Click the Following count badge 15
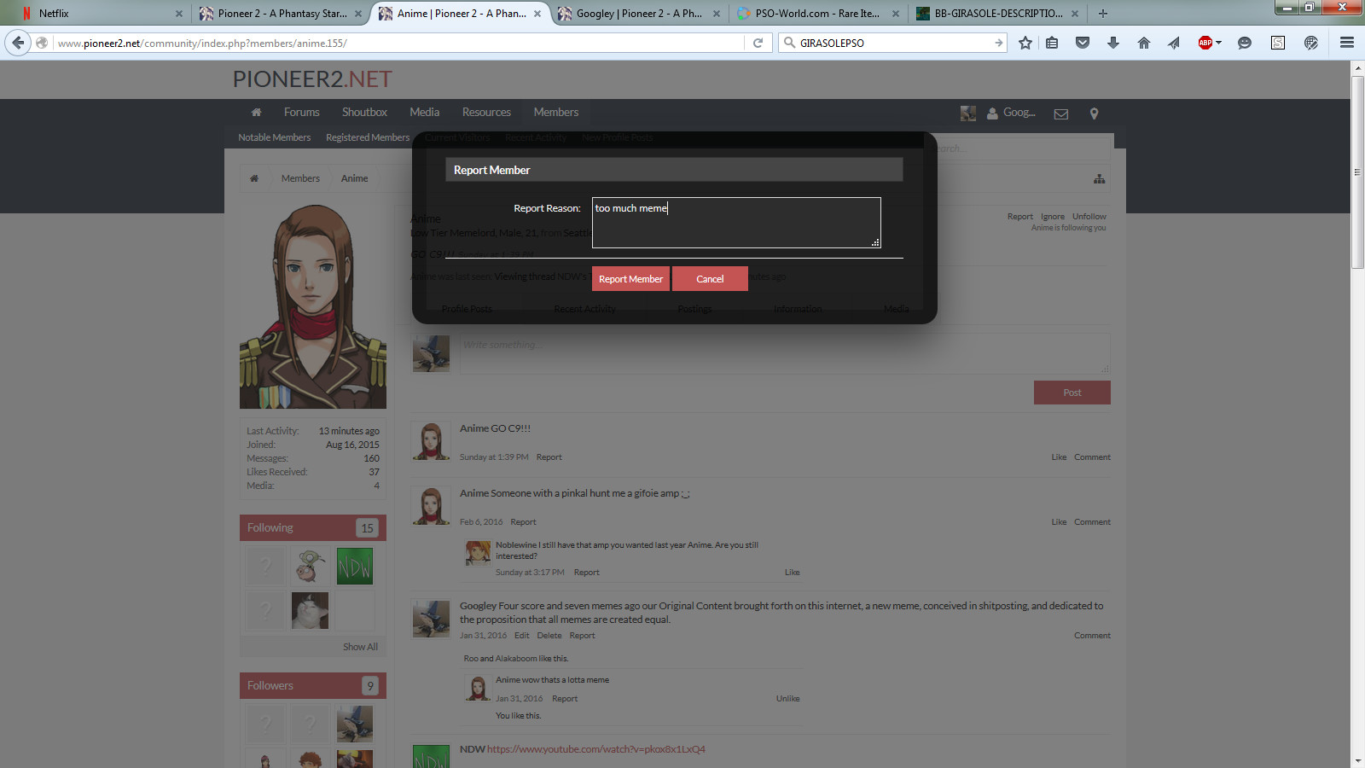The image size is (1365, 768). tap(367, 528)
